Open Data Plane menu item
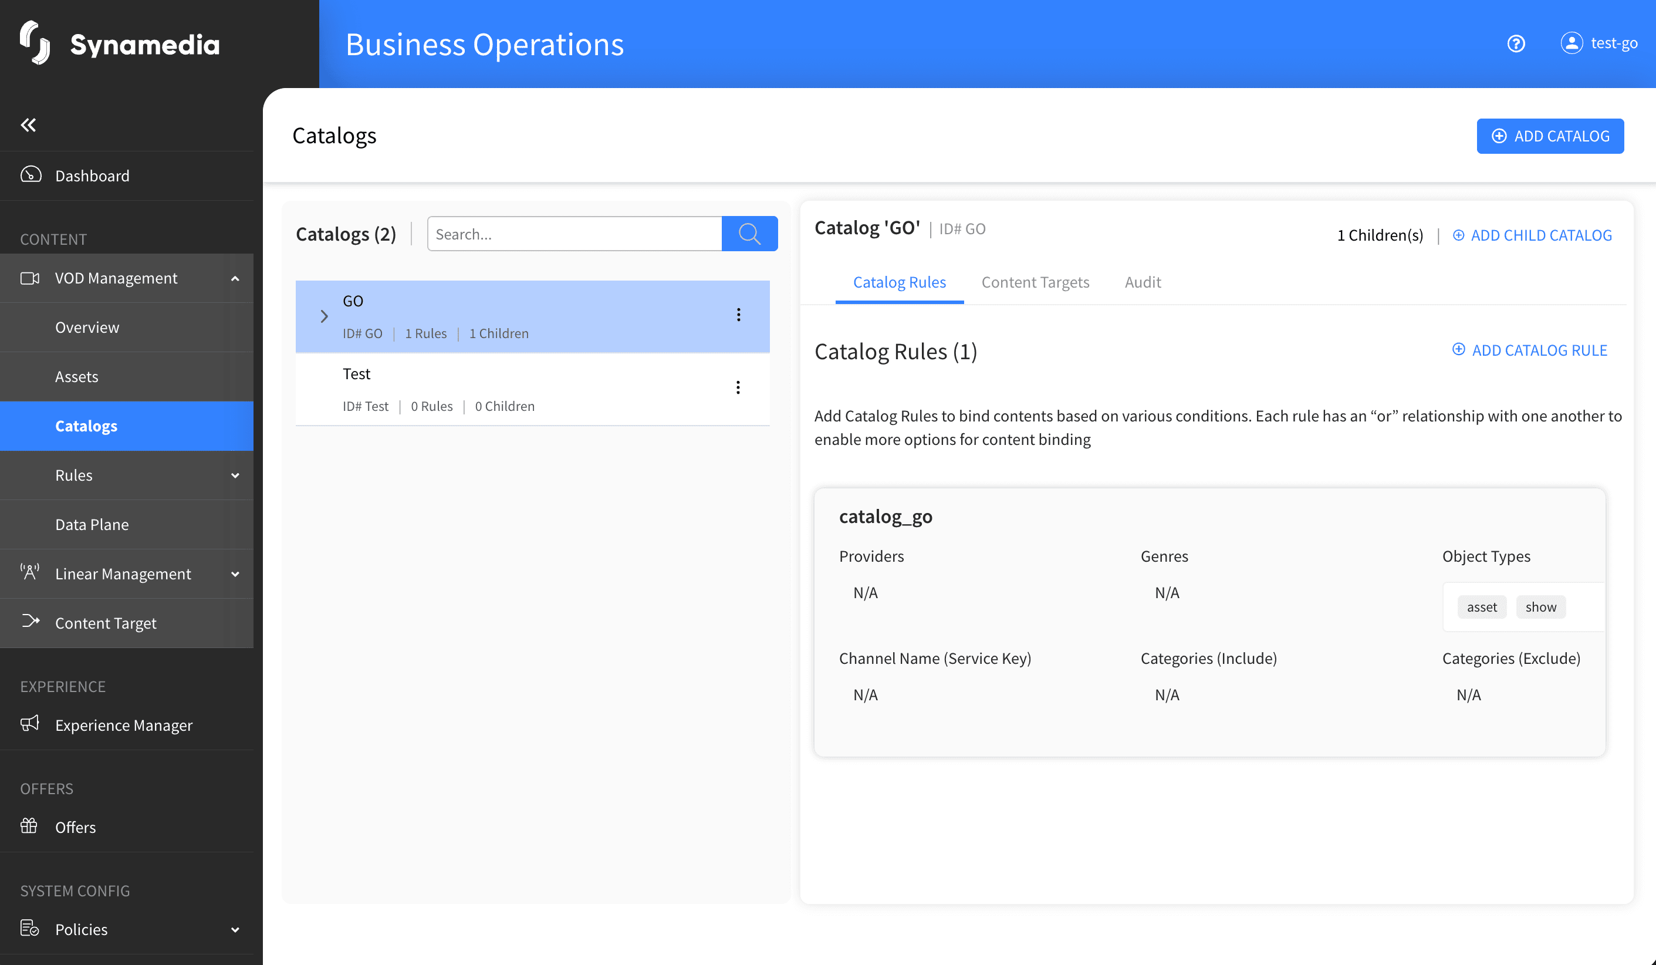Image resolution: width=1656 pixels, height=965 pixels. (x=127, y=525)
